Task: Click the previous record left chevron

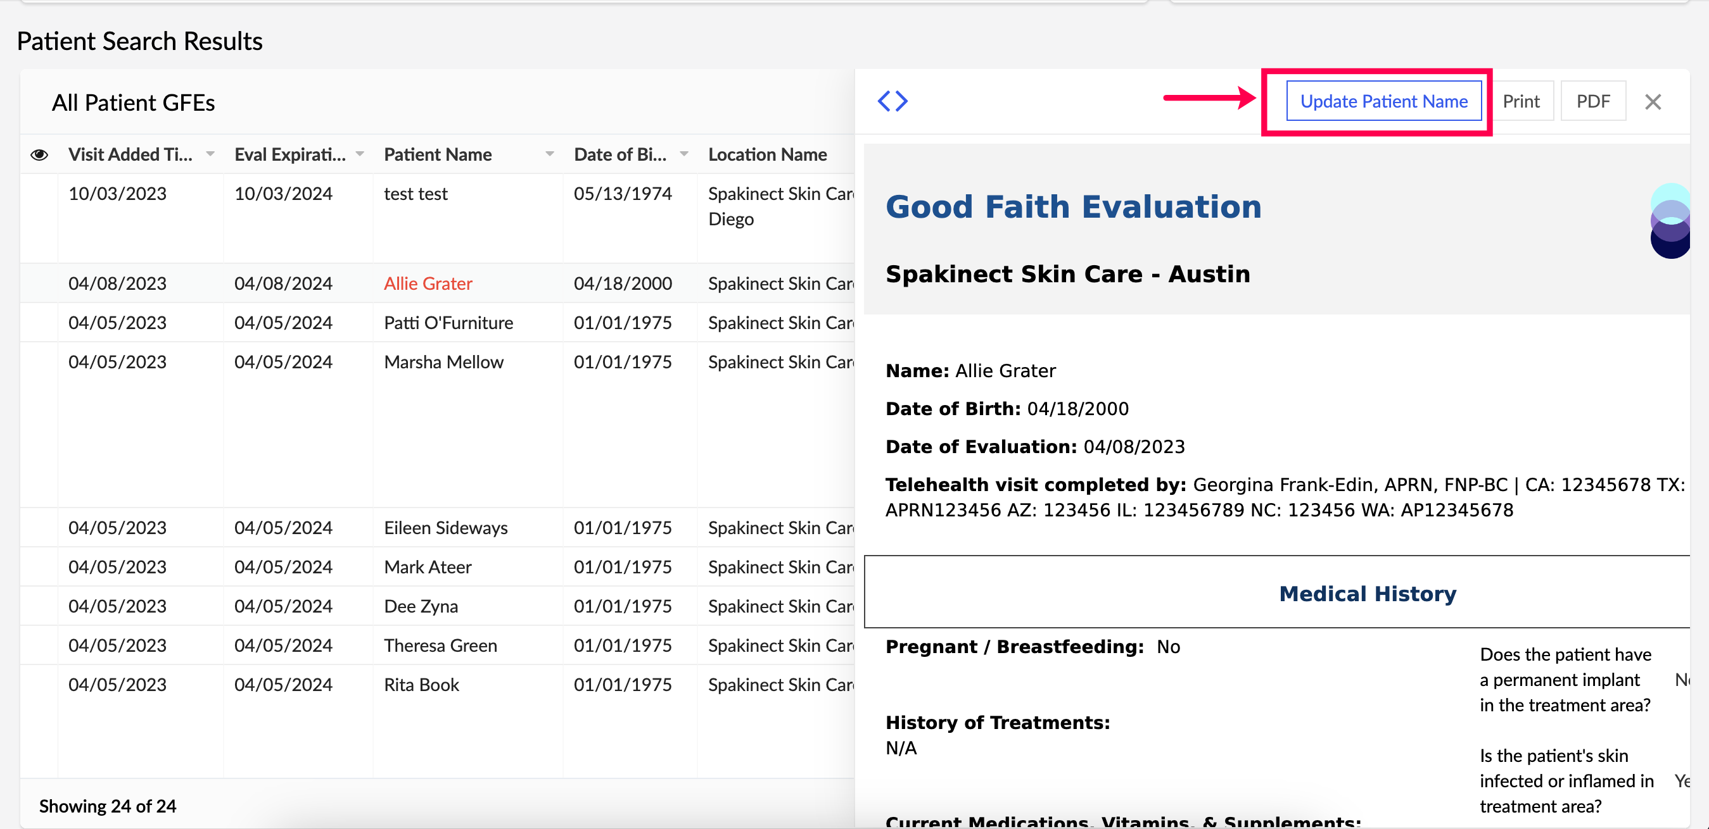Action: [884, 101]
